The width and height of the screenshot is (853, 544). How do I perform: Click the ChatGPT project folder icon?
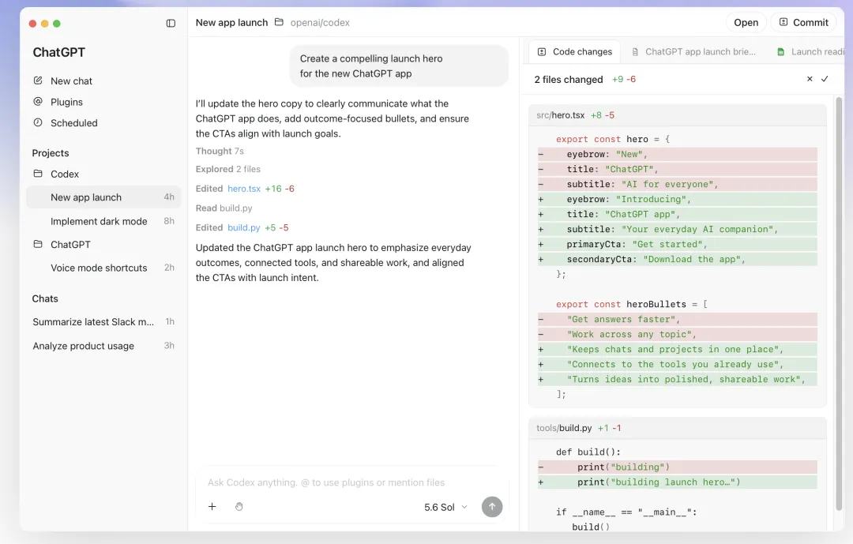pyautogui.click(x=38, y=244)
